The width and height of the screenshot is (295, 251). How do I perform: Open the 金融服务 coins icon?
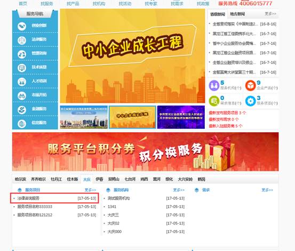coord(22,110)
